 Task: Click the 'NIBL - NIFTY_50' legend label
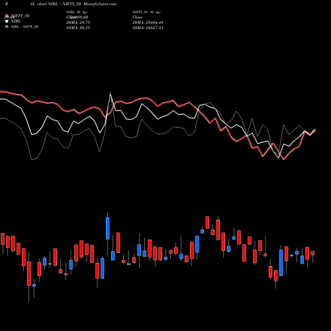coord(24,26)
